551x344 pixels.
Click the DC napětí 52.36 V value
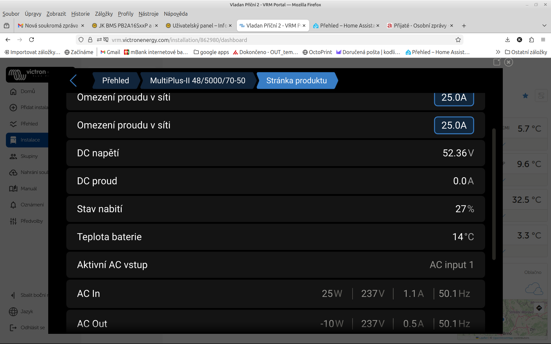[458, 153]
